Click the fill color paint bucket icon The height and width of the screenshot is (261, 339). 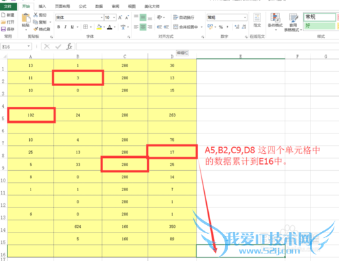[x=99, y=27]
